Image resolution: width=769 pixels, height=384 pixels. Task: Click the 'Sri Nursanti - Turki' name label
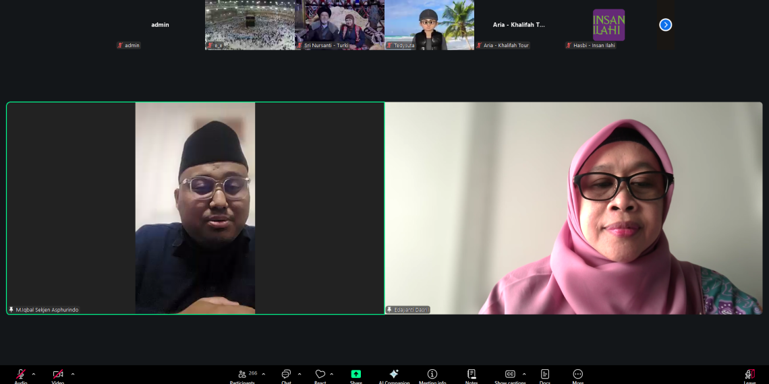pyautogui.click(x=326, y=46)
